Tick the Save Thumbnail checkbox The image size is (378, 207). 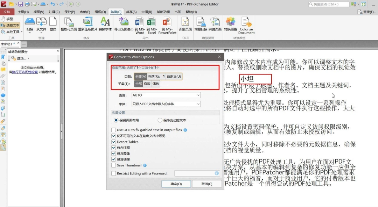(113, 165)
